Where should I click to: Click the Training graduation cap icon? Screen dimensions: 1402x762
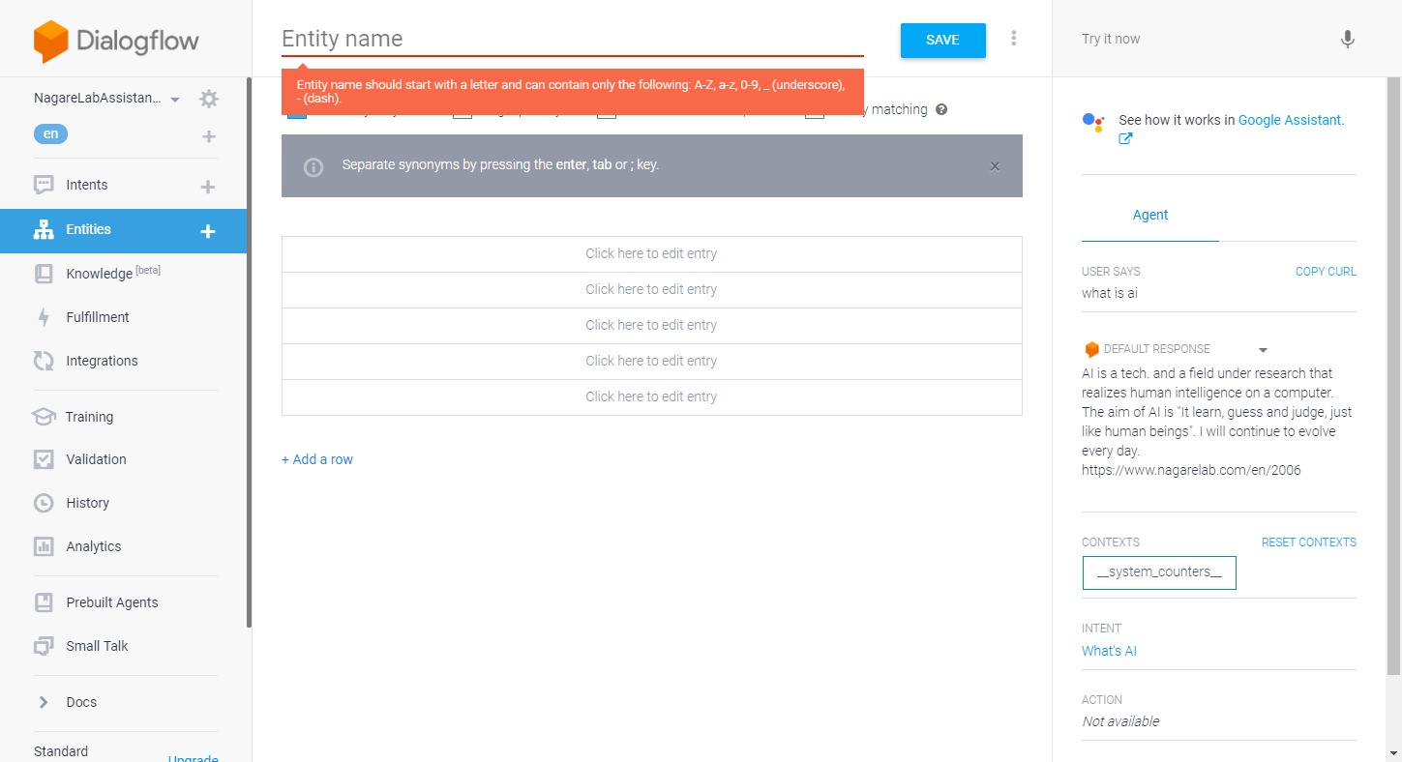point(44,417)
